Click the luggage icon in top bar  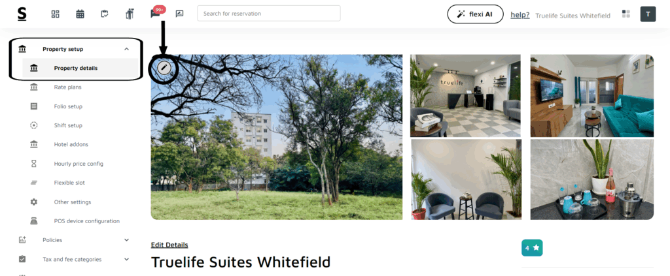[130, 14]
